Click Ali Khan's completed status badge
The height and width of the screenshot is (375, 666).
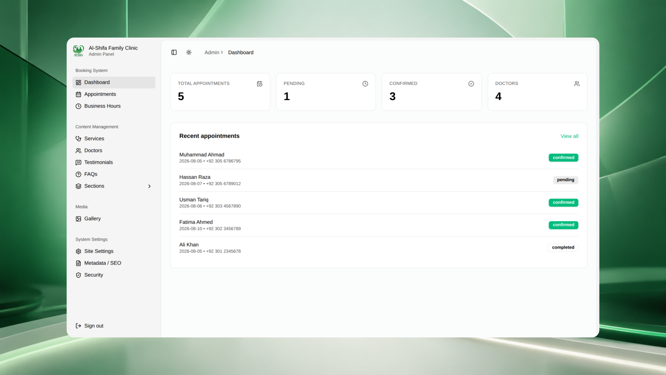coord(563,247)
